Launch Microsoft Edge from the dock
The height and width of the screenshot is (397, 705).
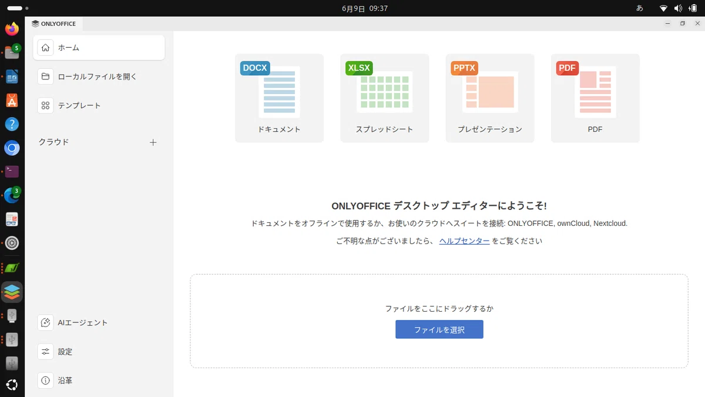[x=12, y=196]
